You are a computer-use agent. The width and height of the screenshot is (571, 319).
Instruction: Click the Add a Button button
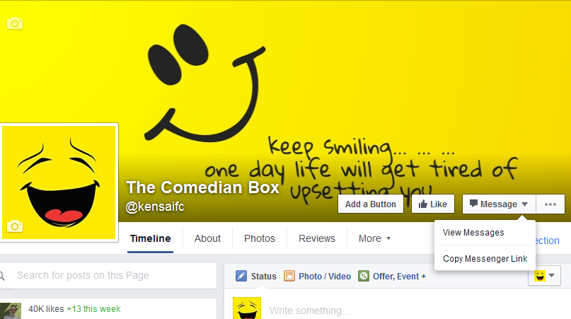click(370, 204)
